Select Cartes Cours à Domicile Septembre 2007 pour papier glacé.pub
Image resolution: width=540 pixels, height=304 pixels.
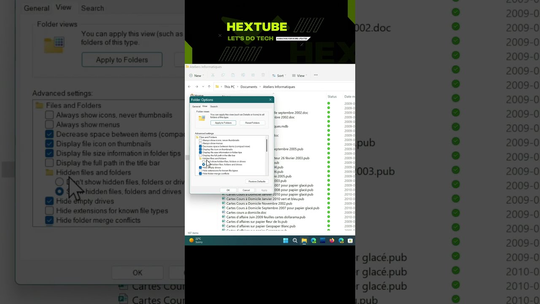(273, 208)
